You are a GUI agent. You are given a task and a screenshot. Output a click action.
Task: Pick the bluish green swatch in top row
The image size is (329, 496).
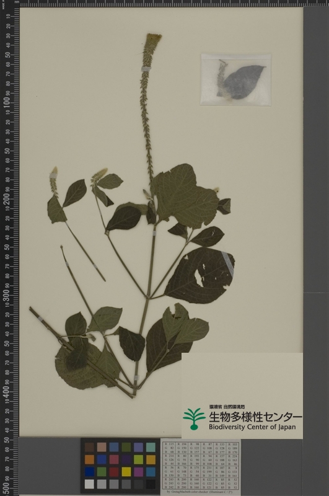tap(151, 447)
